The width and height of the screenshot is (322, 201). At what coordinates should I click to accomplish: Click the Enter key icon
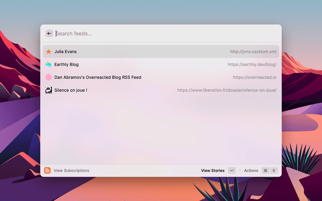point(231,170)
